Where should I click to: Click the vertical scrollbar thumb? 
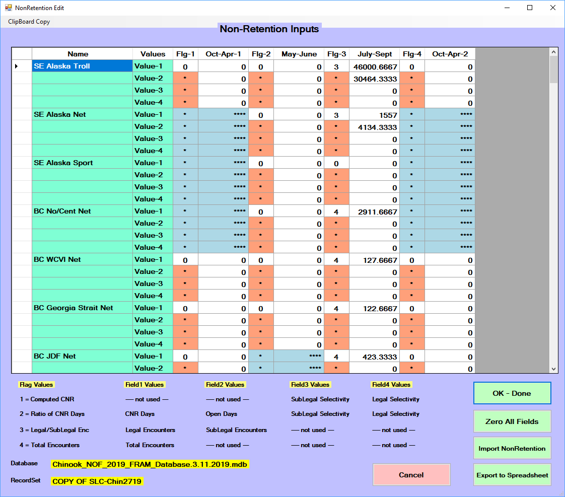tap(553, 69)
